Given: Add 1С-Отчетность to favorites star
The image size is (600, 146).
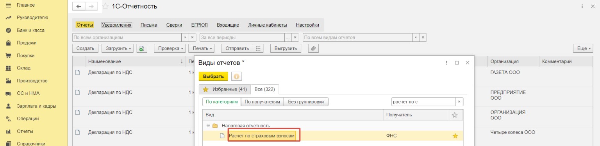Looking at the screenshot, I should (105, 7).
